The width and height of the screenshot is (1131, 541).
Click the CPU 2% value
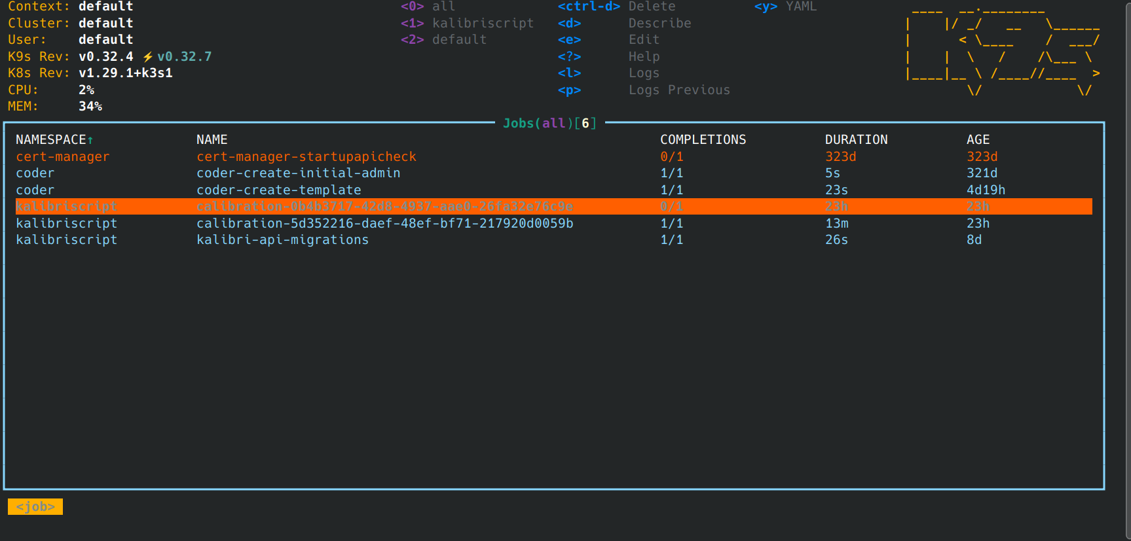tap(86, 90)
